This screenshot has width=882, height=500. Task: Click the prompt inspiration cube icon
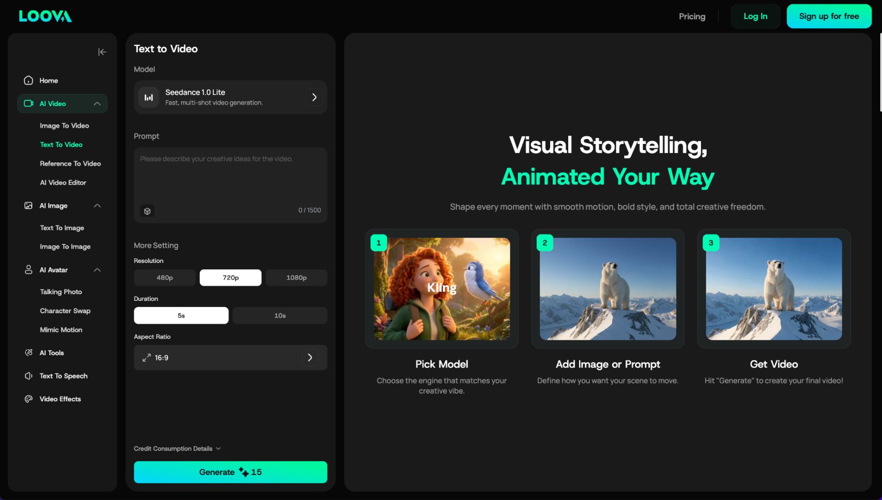147,211
